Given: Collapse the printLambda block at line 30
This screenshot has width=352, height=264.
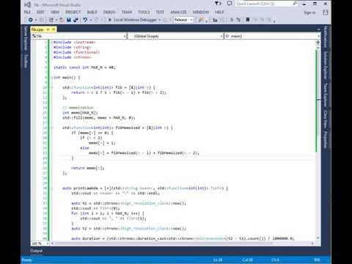Looking at the screenshot, I should [52, 188].
